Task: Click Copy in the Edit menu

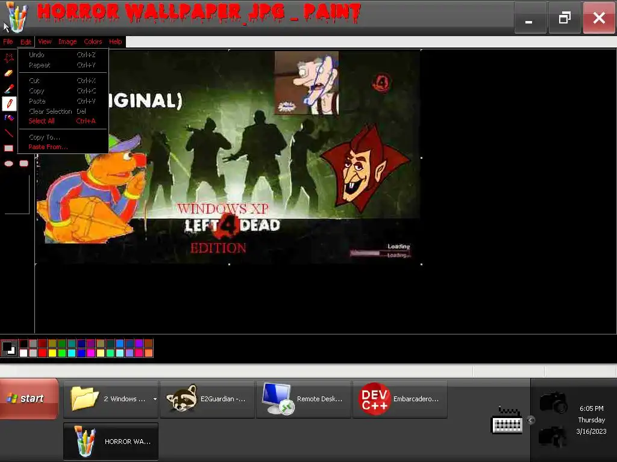Action: [63, 91]
